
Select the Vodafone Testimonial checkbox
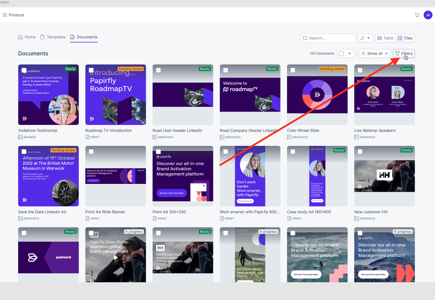point(24,70)
